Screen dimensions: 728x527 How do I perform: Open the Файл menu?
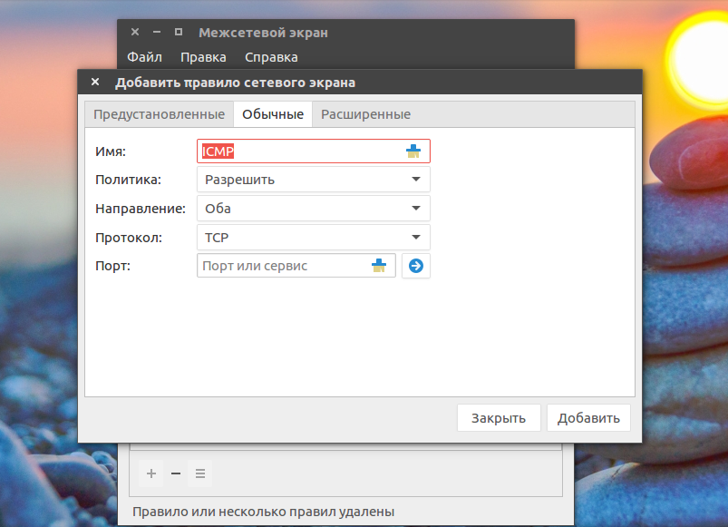[144, 57]
